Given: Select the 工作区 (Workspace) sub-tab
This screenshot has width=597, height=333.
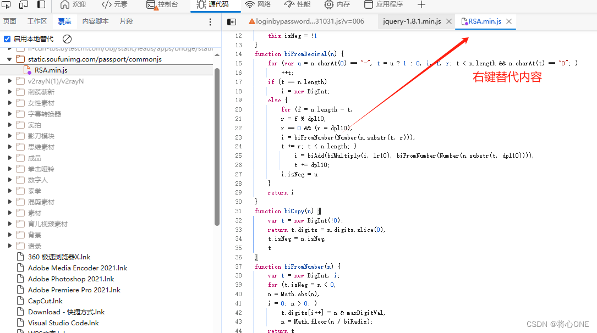Looking at the screenshot, I should click(37, 21).
